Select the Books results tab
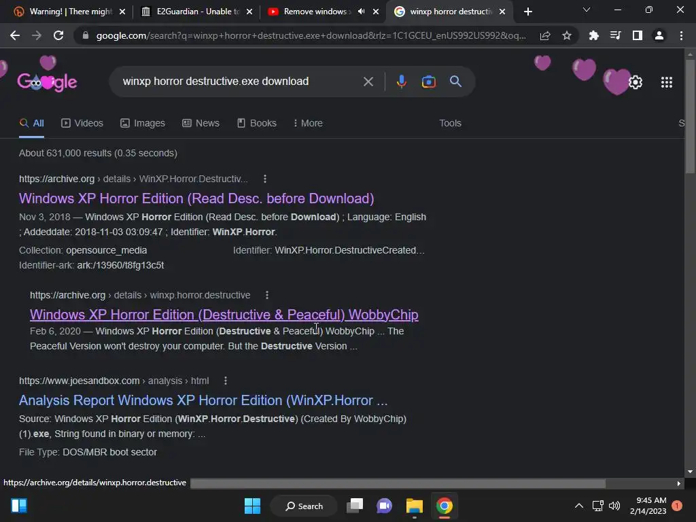696x522 pixels. 256,123
